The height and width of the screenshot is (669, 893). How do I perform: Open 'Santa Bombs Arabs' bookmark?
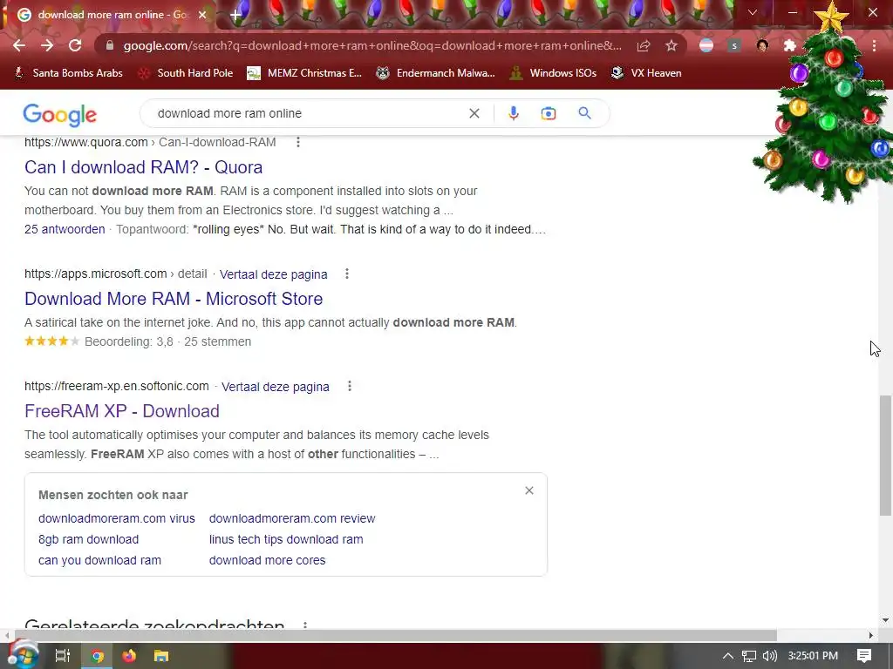(x=69, y=73)
